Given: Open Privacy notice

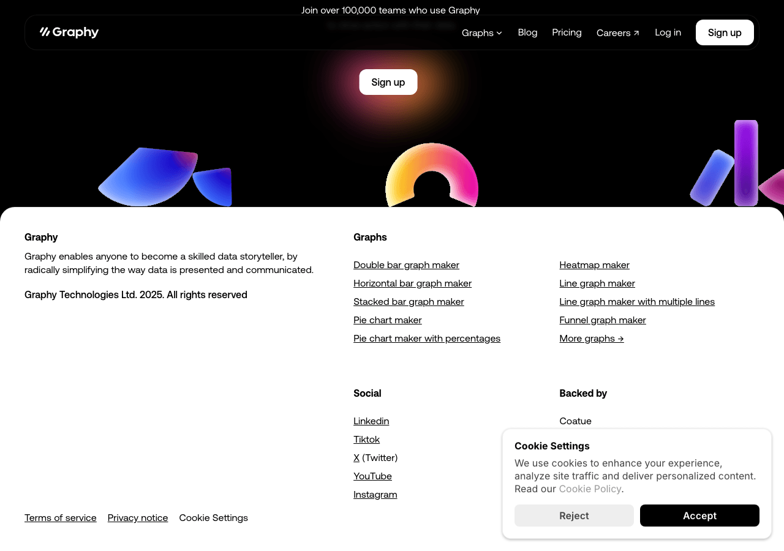Looking at the screenshot, I should coord(138,517).
